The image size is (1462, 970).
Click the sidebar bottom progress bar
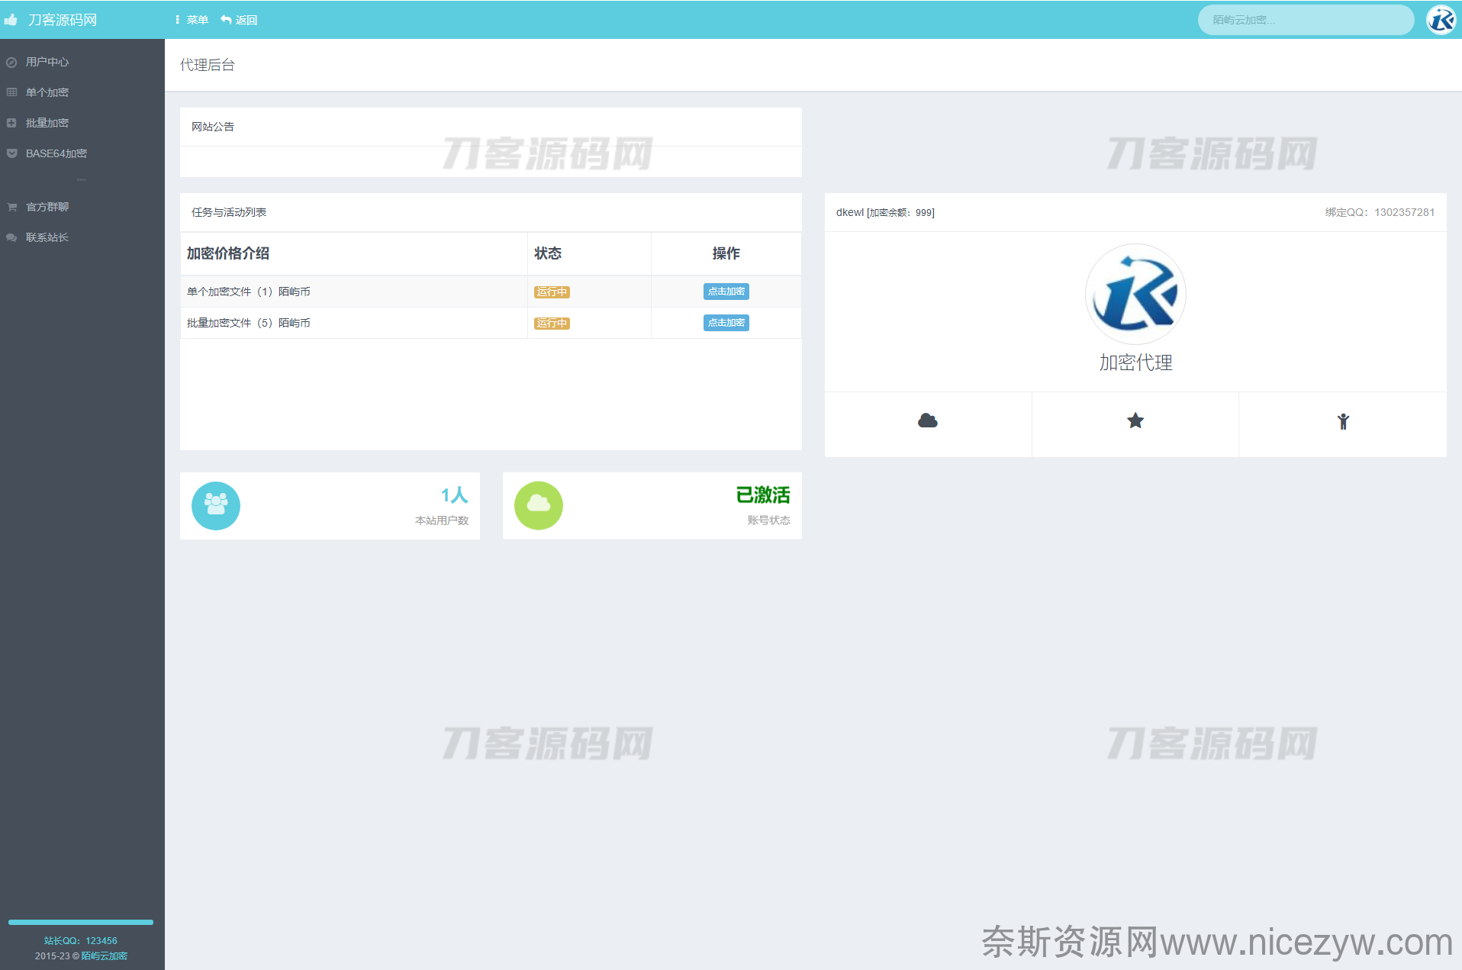[81, 922]
